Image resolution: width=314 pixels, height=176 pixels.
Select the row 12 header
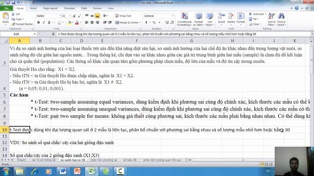pyautogui.click(x=4, y=143)
